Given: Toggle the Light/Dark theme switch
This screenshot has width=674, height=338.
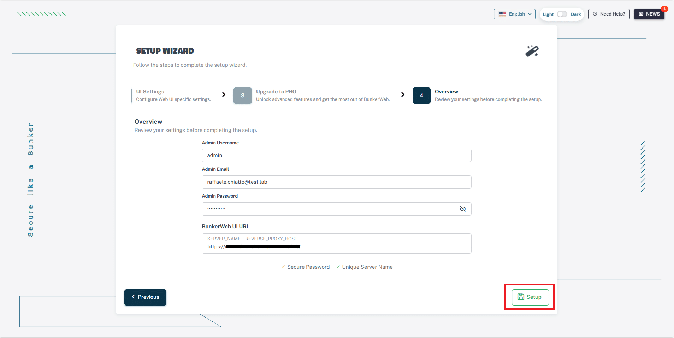Looking at the screenshot, I should tap(562, 14).
